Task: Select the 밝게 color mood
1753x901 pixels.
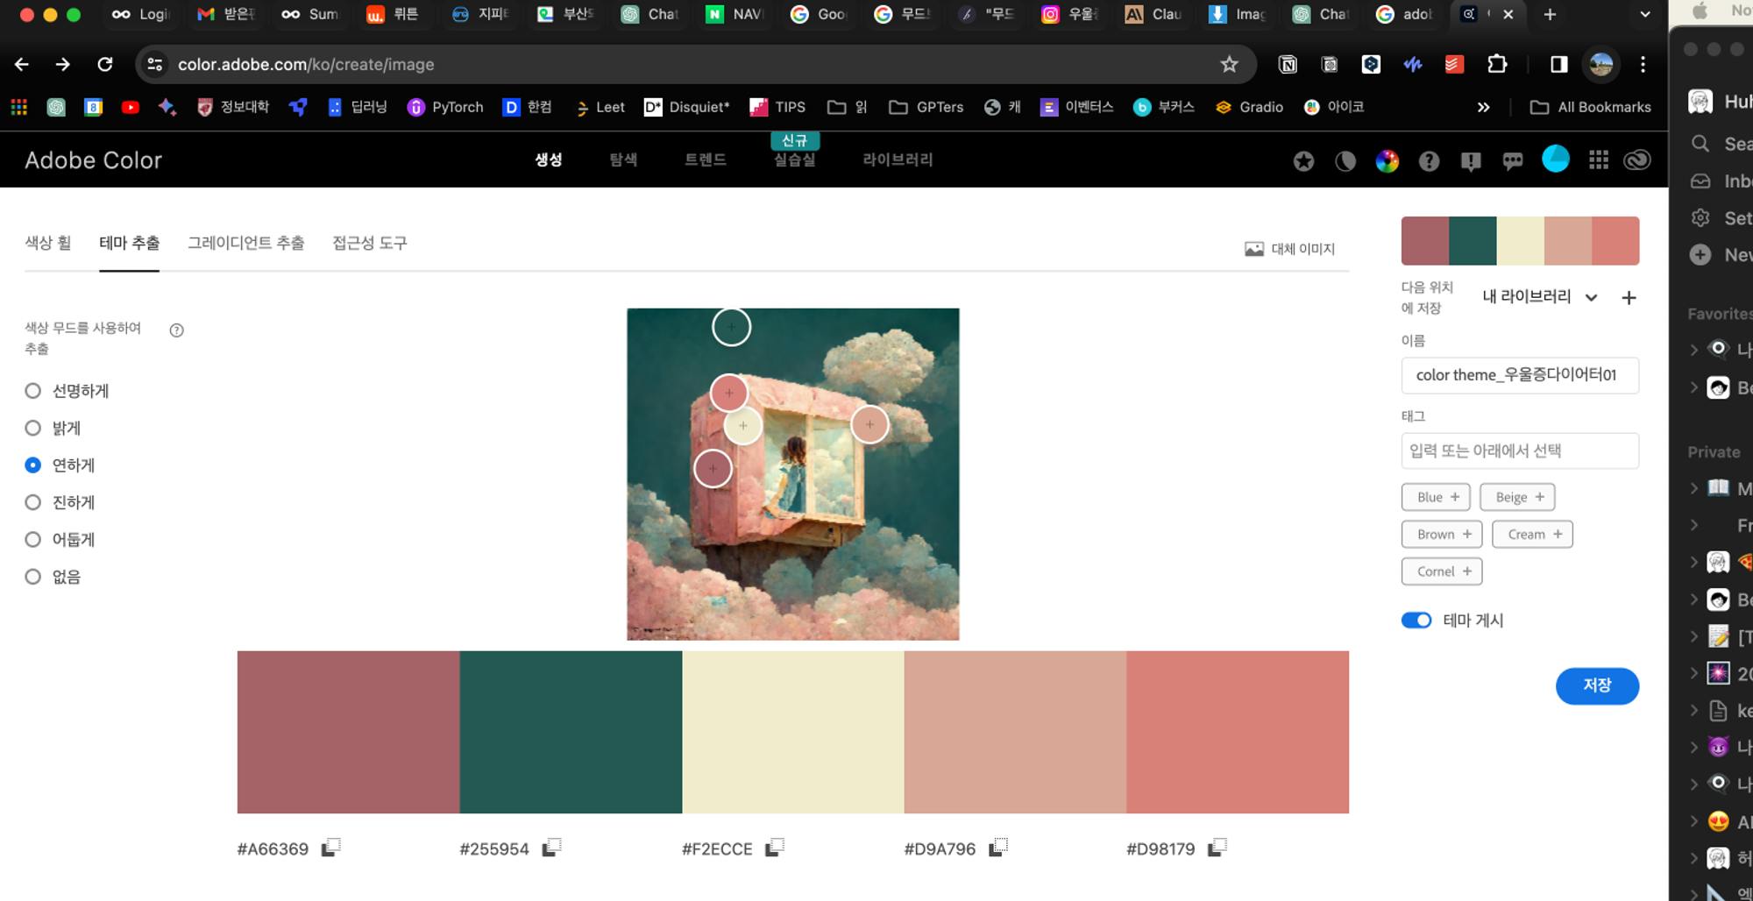Action: pyautogui.click(x=53, y=428)
